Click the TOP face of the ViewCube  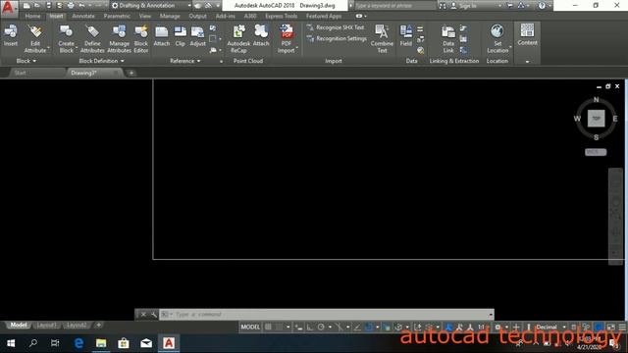click(596, 119)
